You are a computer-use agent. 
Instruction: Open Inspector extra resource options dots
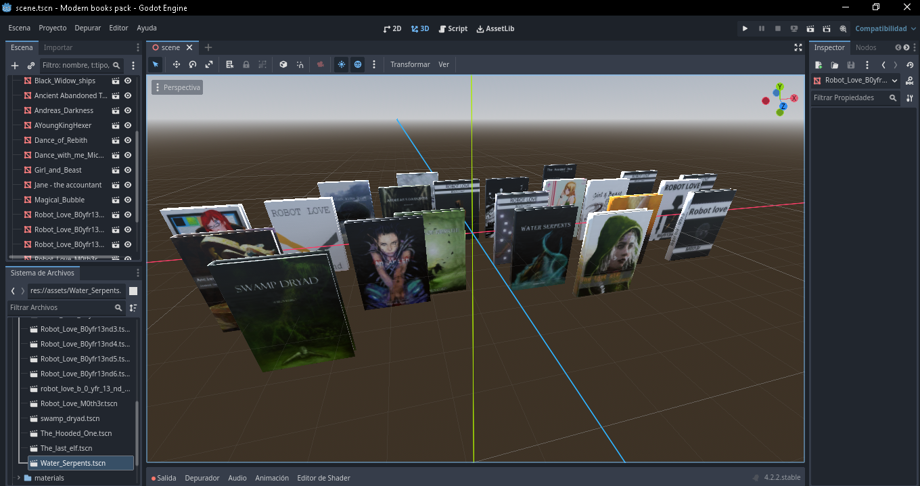coord(867,65)
